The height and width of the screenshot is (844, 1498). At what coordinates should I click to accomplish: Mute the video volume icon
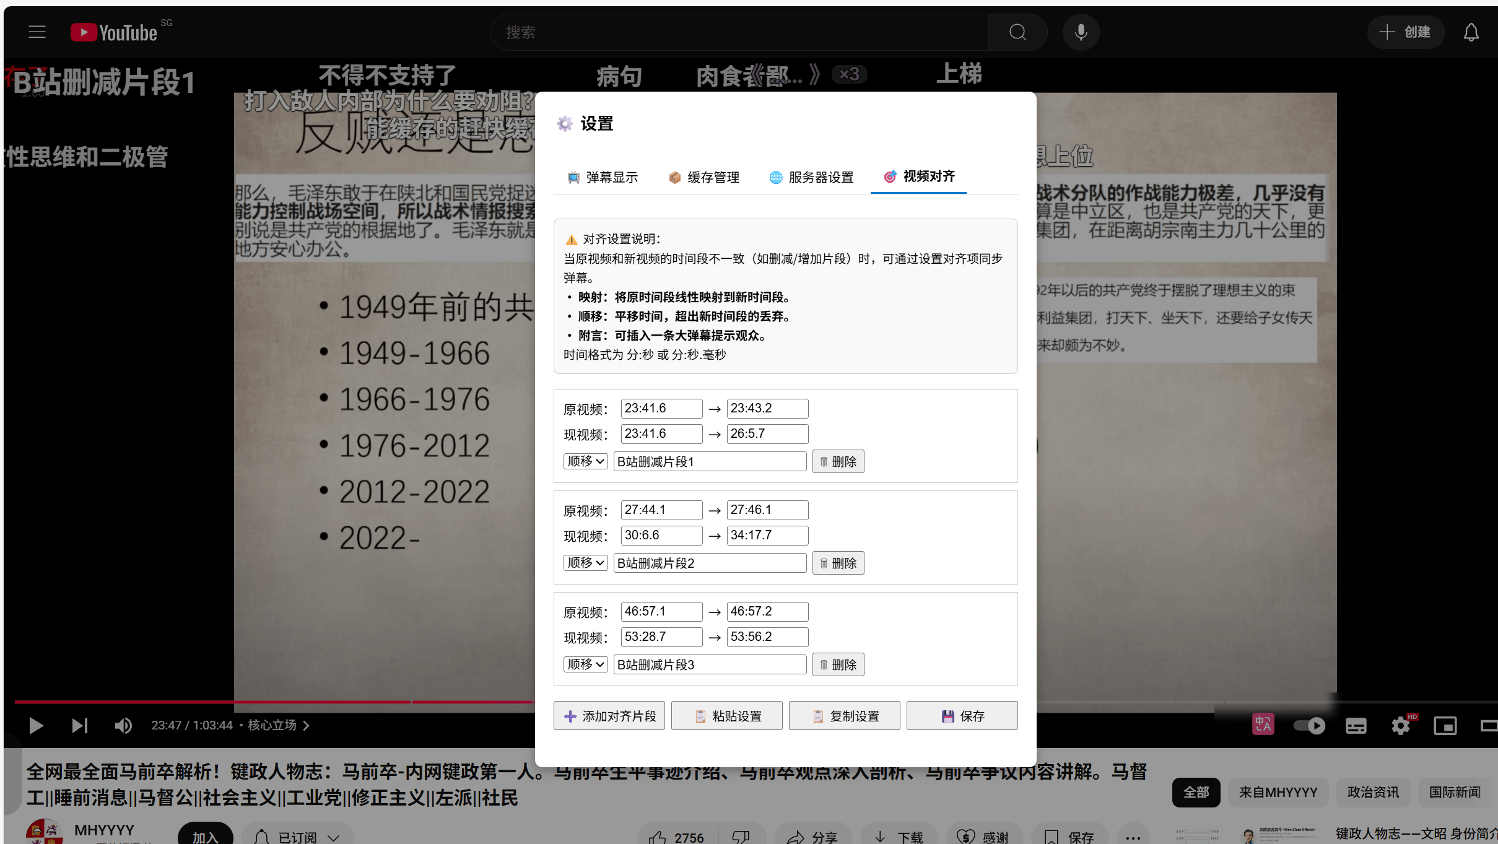click(x=123, y=725)
